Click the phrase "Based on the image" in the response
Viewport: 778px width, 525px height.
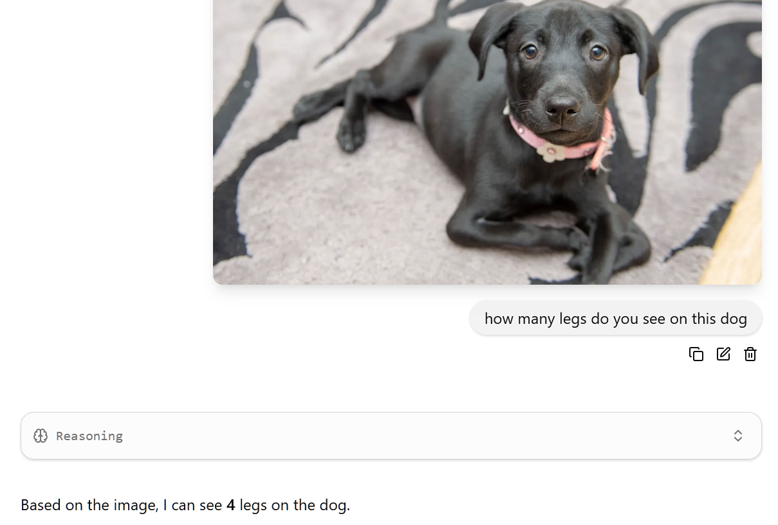(x=89, y=505)
